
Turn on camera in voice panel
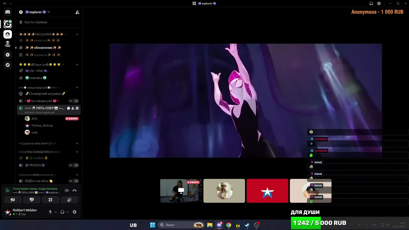pyautogui.click(x=13, y=200)
